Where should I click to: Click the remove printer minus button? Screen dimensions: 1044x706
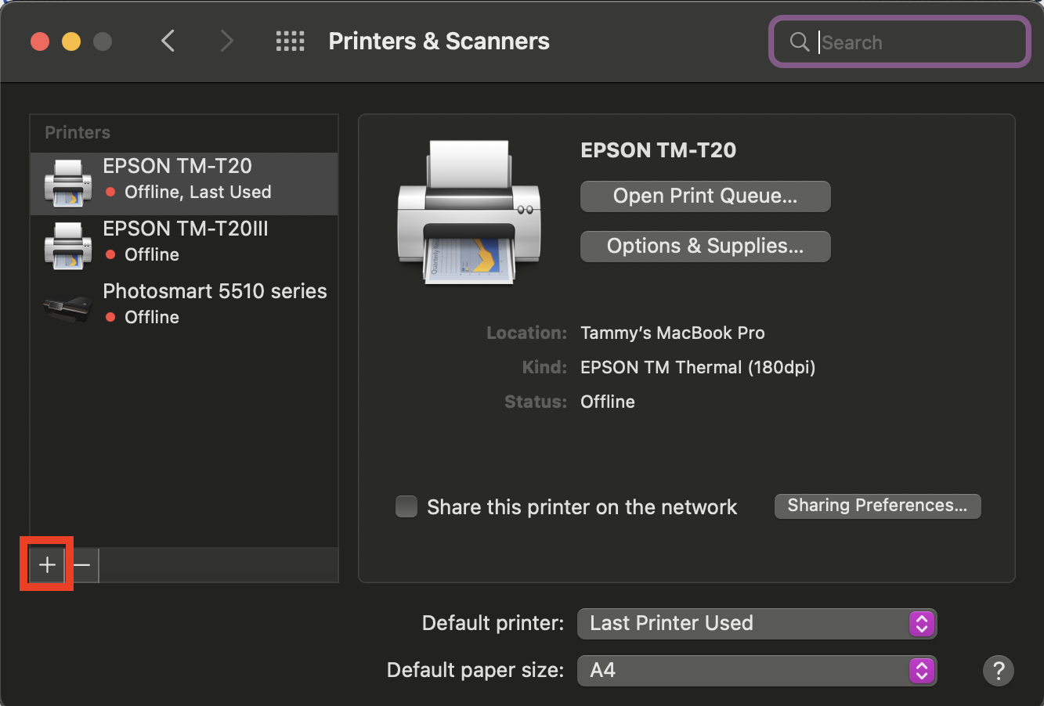(x=82, y=564)
